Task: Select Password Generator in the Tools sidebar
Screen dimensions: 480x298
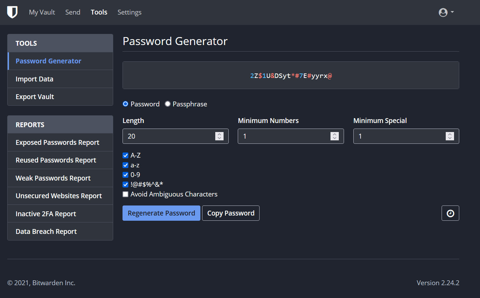Action: coord(48,61)
